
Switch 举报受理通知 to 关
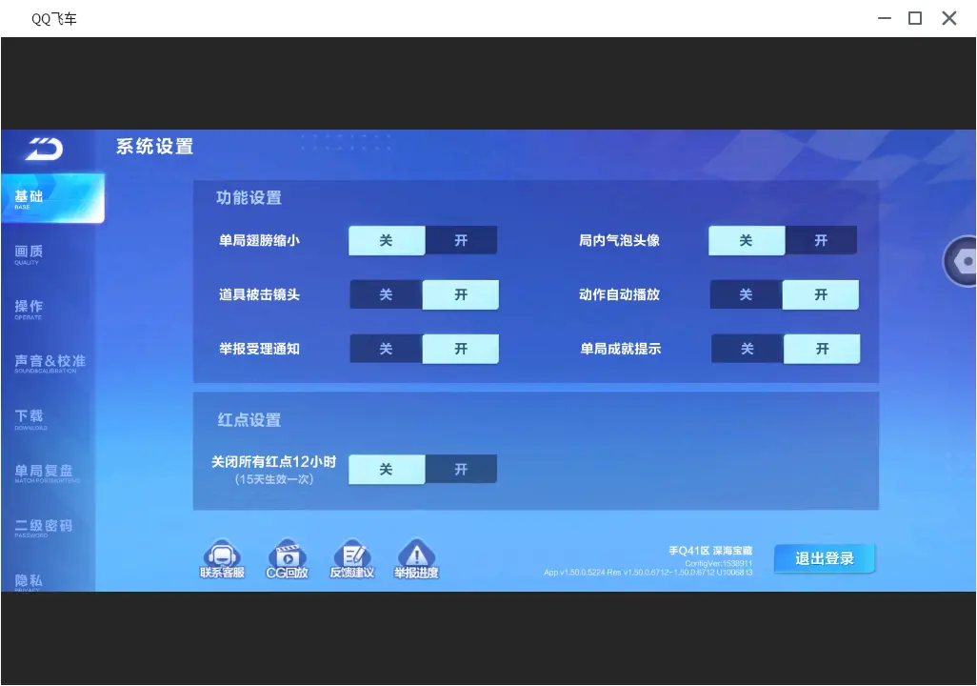[x=387, y=350]
